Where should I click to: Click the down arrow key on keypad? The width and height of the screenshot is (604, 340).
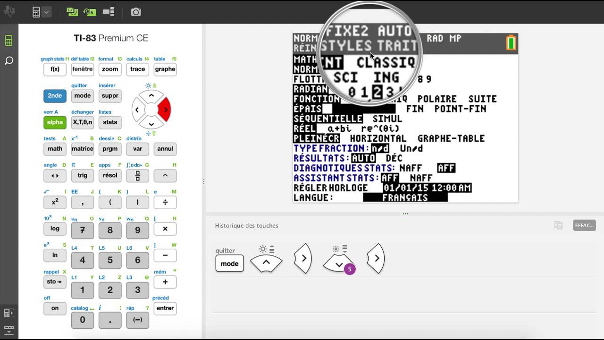pos(151,124)
